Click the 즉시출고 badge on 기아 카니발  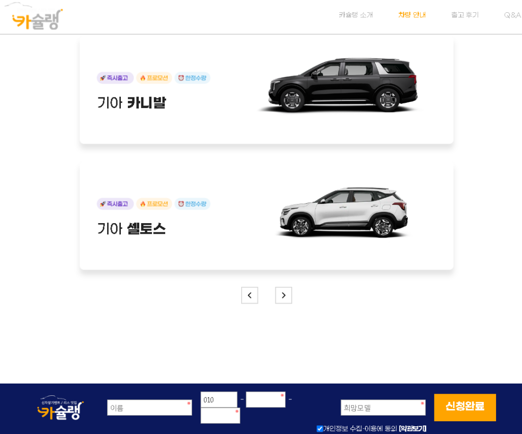click(x=115, y=78)
